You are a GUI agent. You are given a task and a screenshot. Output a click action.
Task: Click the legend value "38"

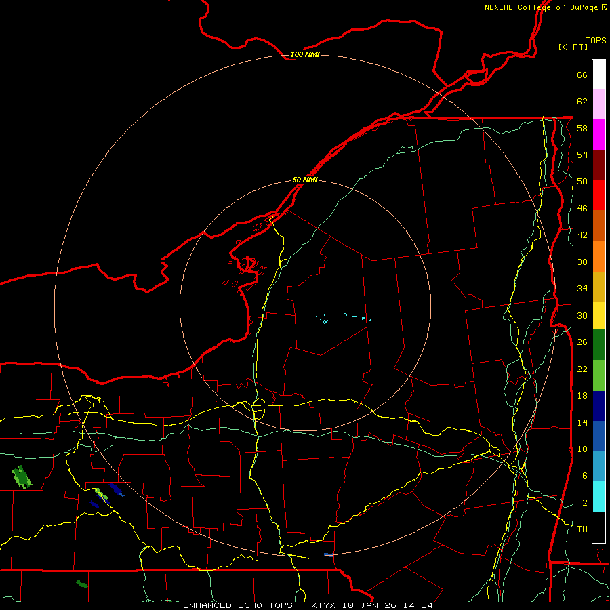click(x=582, y=262)
